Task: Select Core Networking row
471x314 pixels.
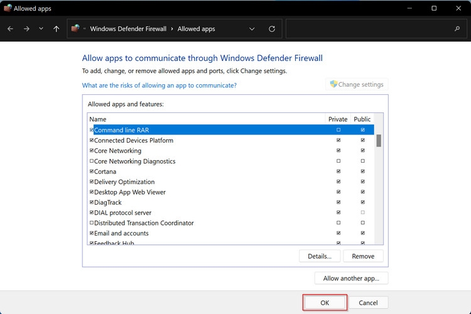Action: [x=230, y=151]
